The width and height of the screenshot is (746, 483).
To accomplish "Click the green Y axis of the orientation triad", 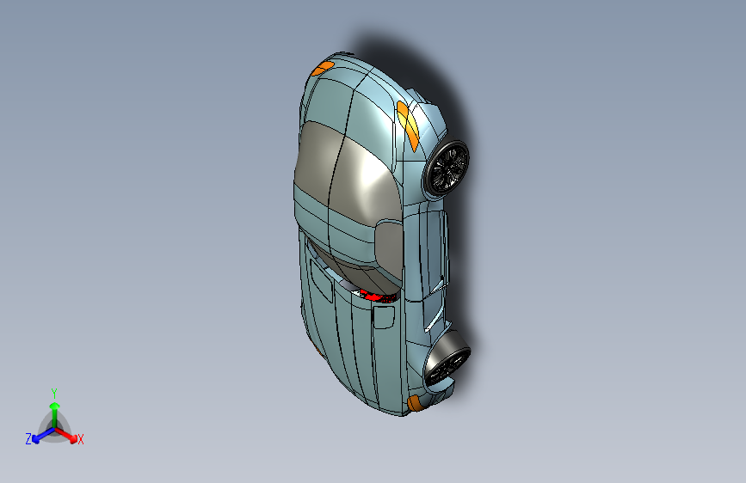I will click(x=55, y=413).
